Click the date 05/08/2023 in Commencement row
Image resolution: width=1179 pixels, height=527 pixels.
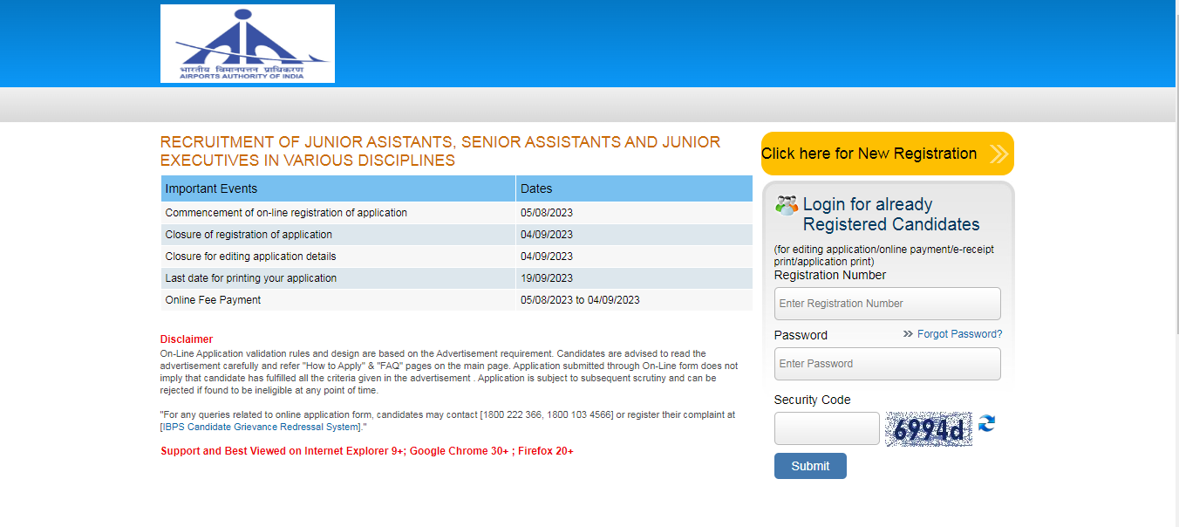(x=547, y=213)
